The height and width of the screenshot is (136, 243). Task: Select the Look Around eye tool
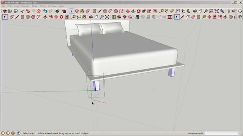(234, 11)
